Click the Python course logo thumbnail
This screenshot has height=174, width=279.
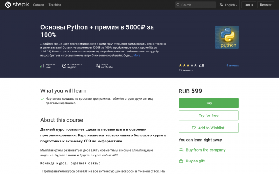227,37
